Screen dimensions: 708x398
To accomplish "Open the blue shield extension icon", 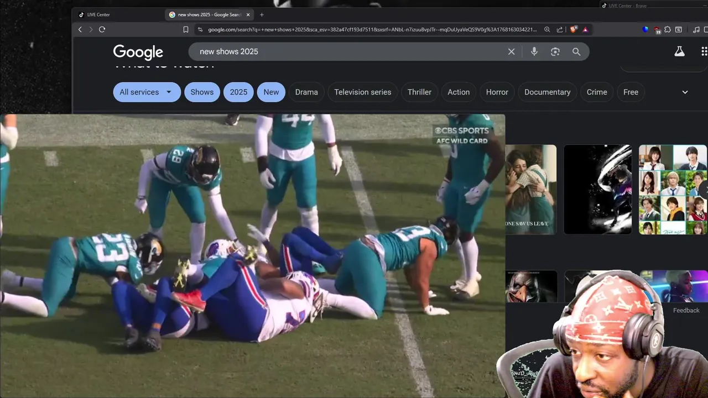I will [x=645, y=29].
